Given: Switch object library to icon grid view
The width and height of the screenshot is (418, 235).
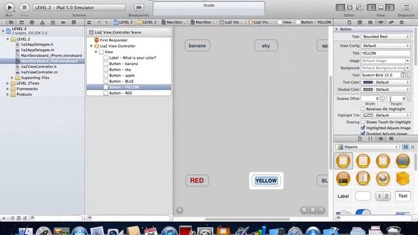Looking at the screenshot, I should click(x=406, y=147).
